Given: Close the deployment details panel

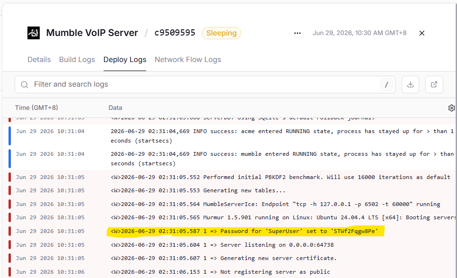Looking at the screenshot, I should (x=422, y=33).
